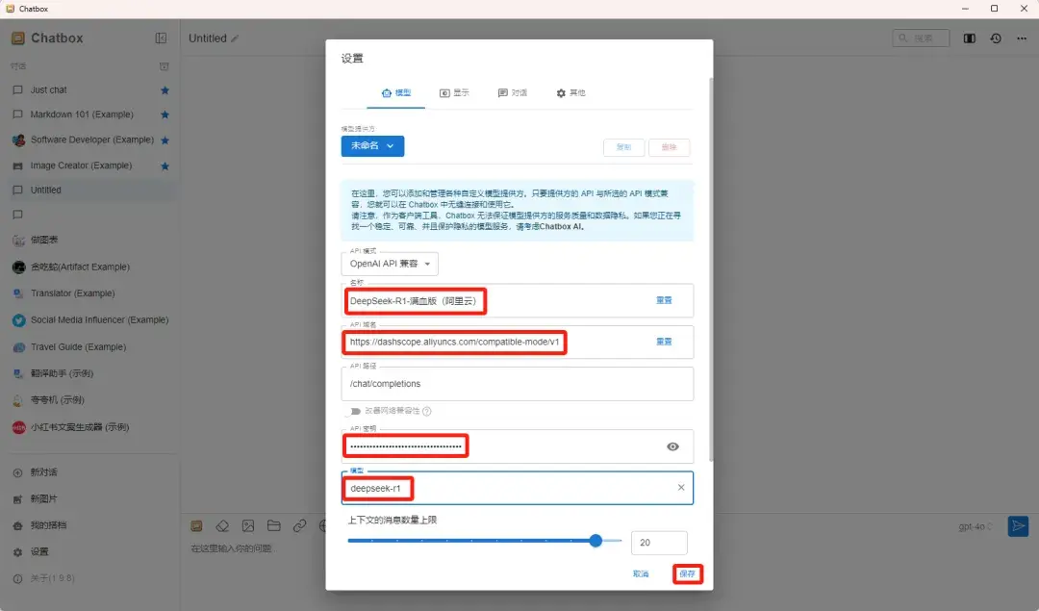Start a 新对话 (new chat)
Screen dimensions: 1039x611
(89, 472)
